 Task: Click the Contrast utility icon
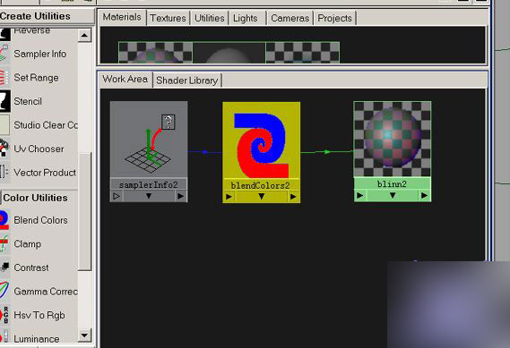[4, 267]
